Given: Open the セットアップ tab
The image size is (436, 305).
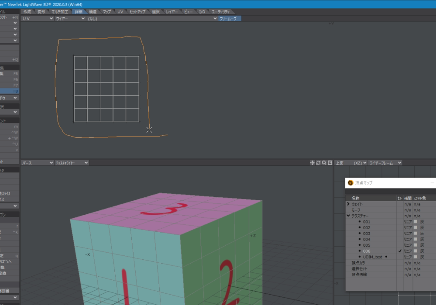Looking at the screenshot, I should [137, 12].
